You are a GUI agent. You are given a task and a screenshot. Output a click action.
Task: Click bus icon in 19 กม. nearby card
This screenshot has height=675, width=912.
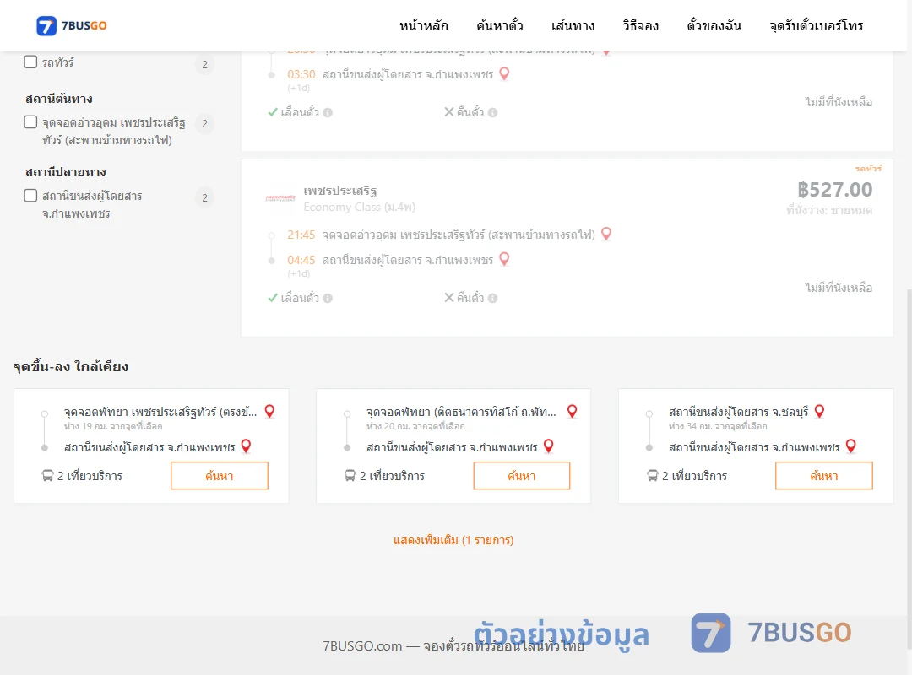47,476
